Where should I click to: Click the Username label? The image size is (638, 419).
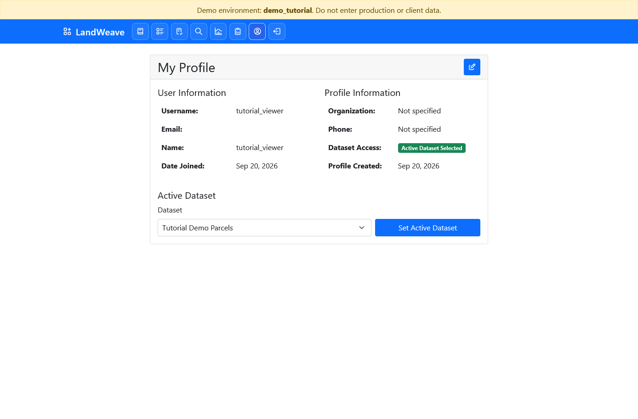[x=180, y=111]
